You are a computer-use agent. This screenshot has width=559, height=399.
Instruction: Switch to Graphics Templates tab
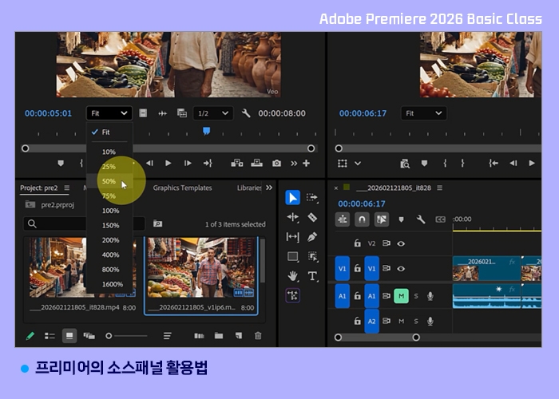click(x=182, y=188)
